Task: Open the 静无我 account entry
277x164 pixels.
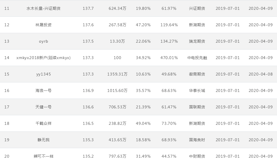Action: [43, 140]
